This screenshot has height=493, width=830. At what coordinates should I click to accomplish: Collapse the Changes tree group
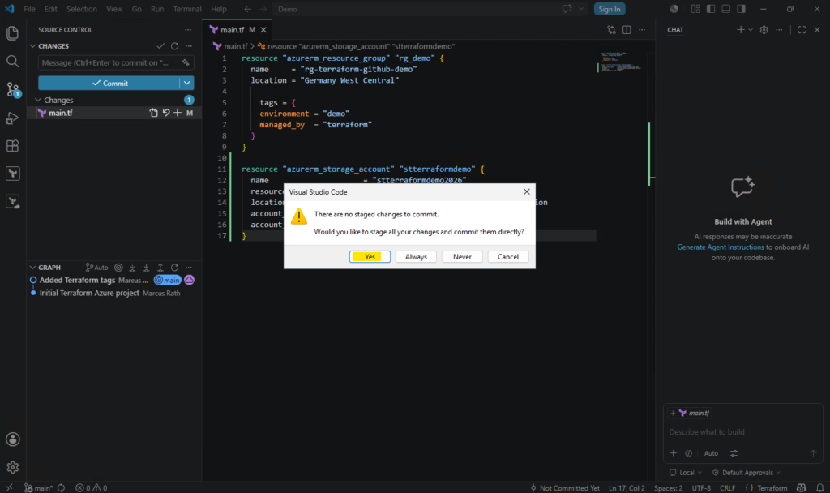point(38,100)
